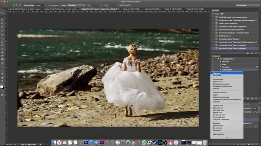Select the Rectangular Marquee tool
The height and width of the screenshot is (146, 261).
pos(2,17)
